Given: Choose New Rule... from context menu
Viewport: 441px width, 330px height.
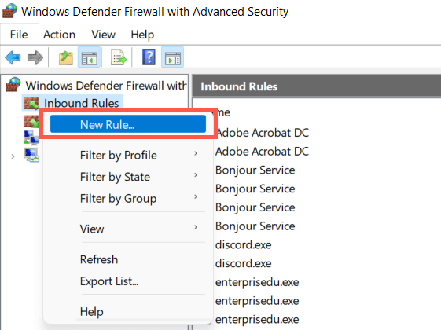Looking at the screenshot, I should pyautogui.click(x=128, y=124).
